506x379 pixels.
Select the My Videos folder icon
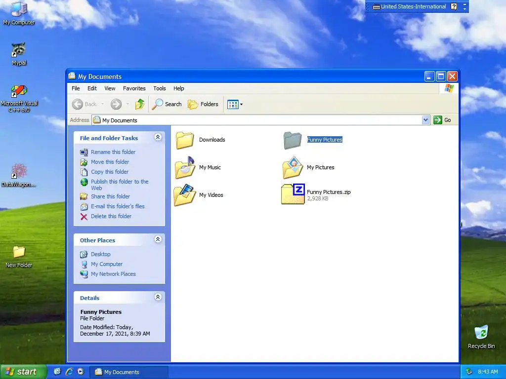(185, 195)
